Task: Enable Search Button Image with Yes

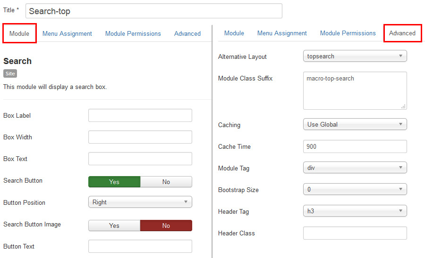Action: (114, 226)
